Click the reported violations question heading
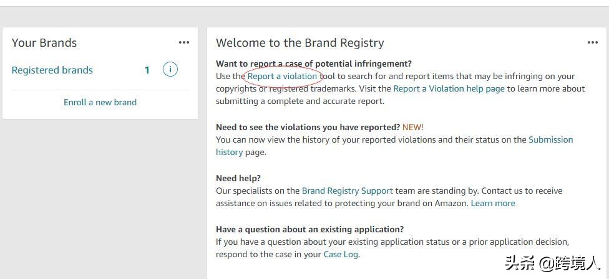Image resolution: width=609 pixels, height=279 pixels. click(x=308, y=127)
